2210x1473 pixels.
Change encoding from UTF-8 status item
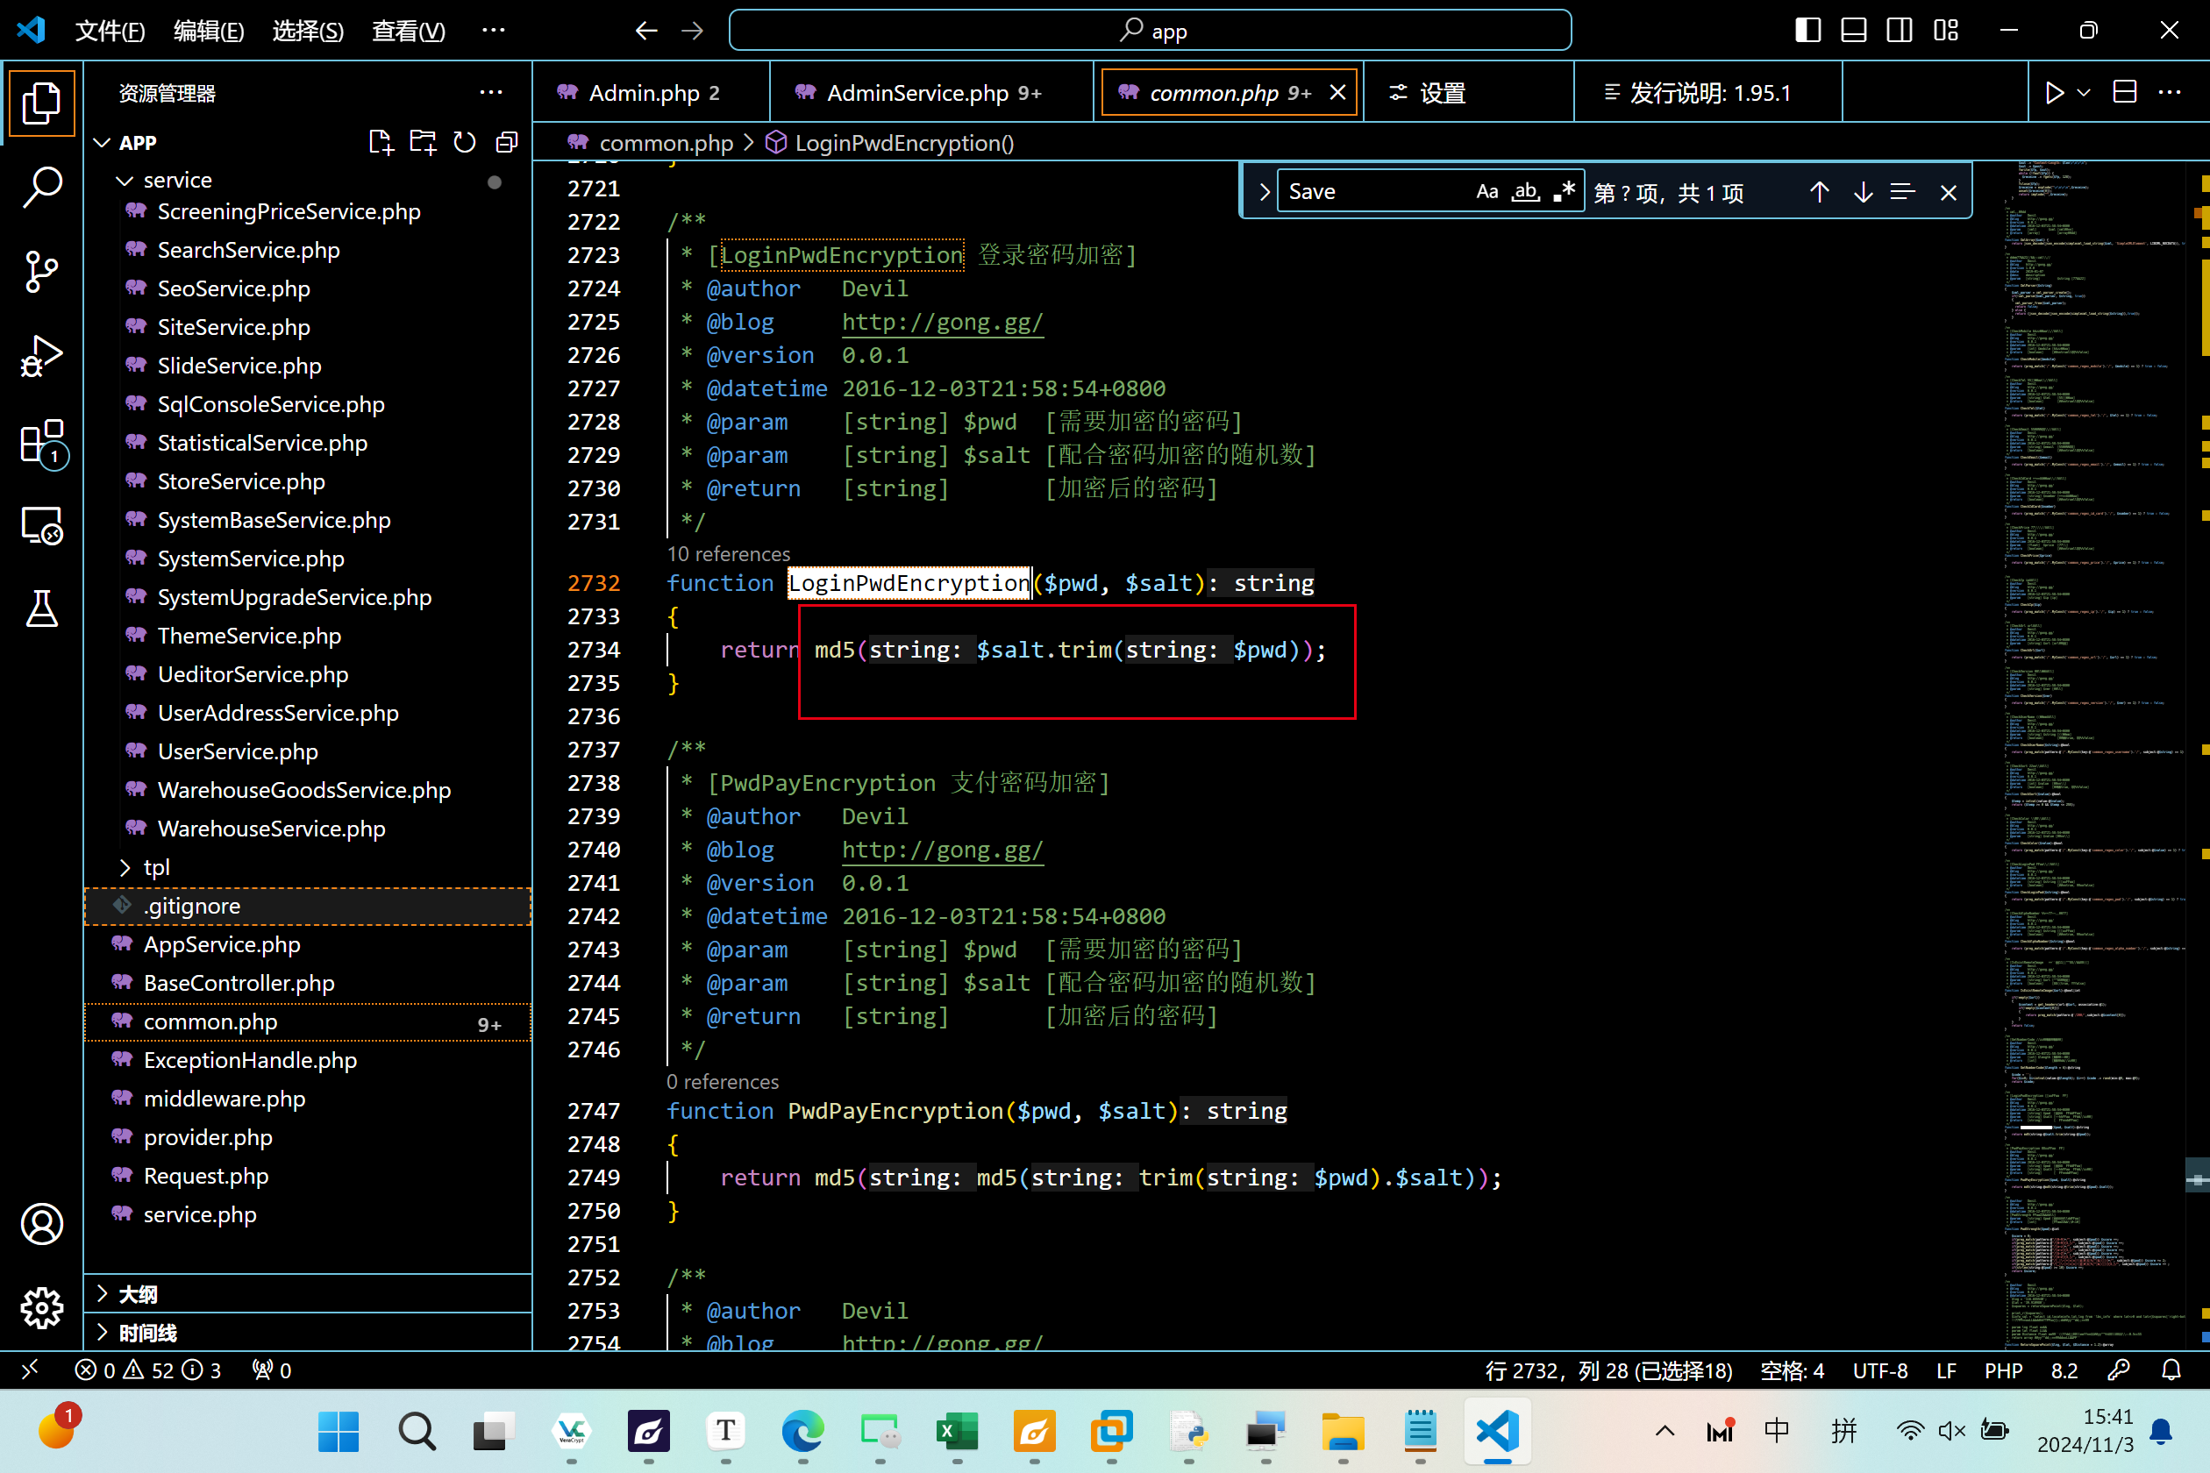(x=1880, y=1370)
